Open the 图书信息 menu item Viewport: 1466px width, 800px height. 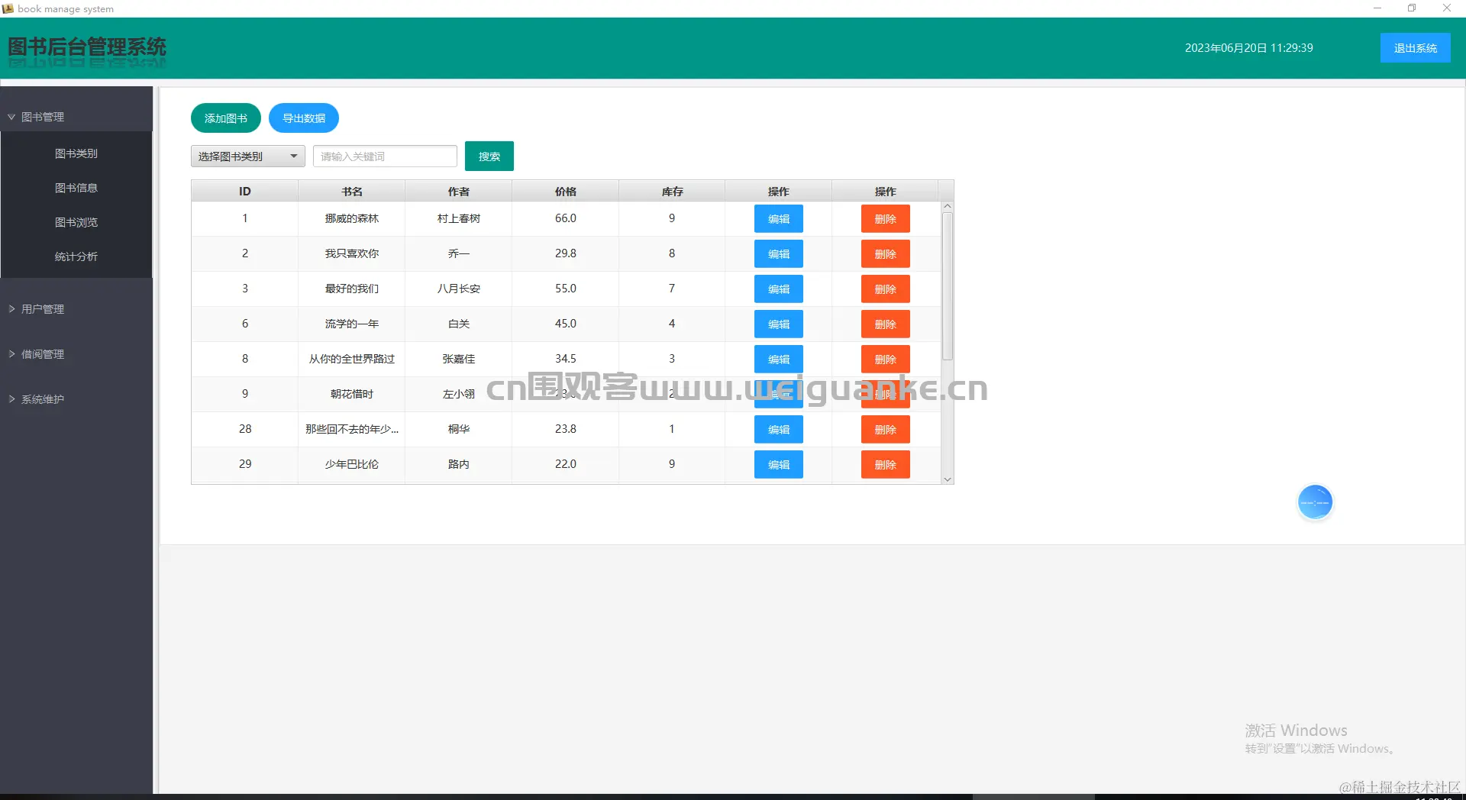point(76,188)
